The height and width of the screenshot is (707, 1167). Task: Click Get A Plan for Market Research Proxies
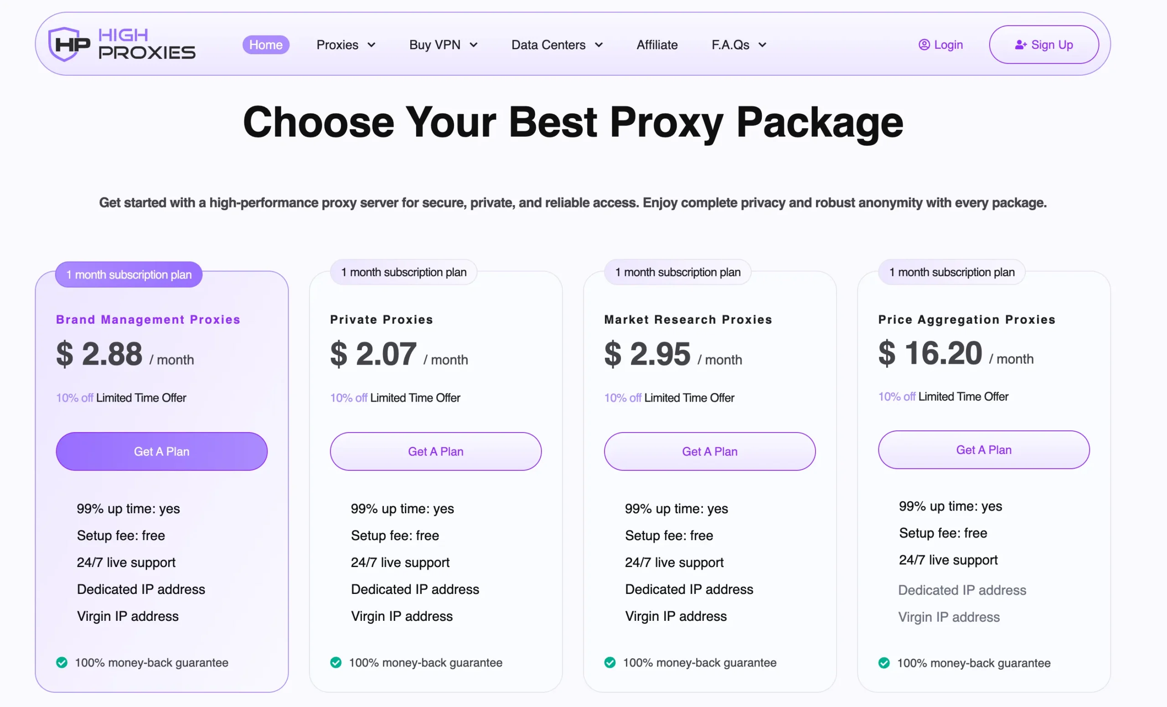pos(709,451)
